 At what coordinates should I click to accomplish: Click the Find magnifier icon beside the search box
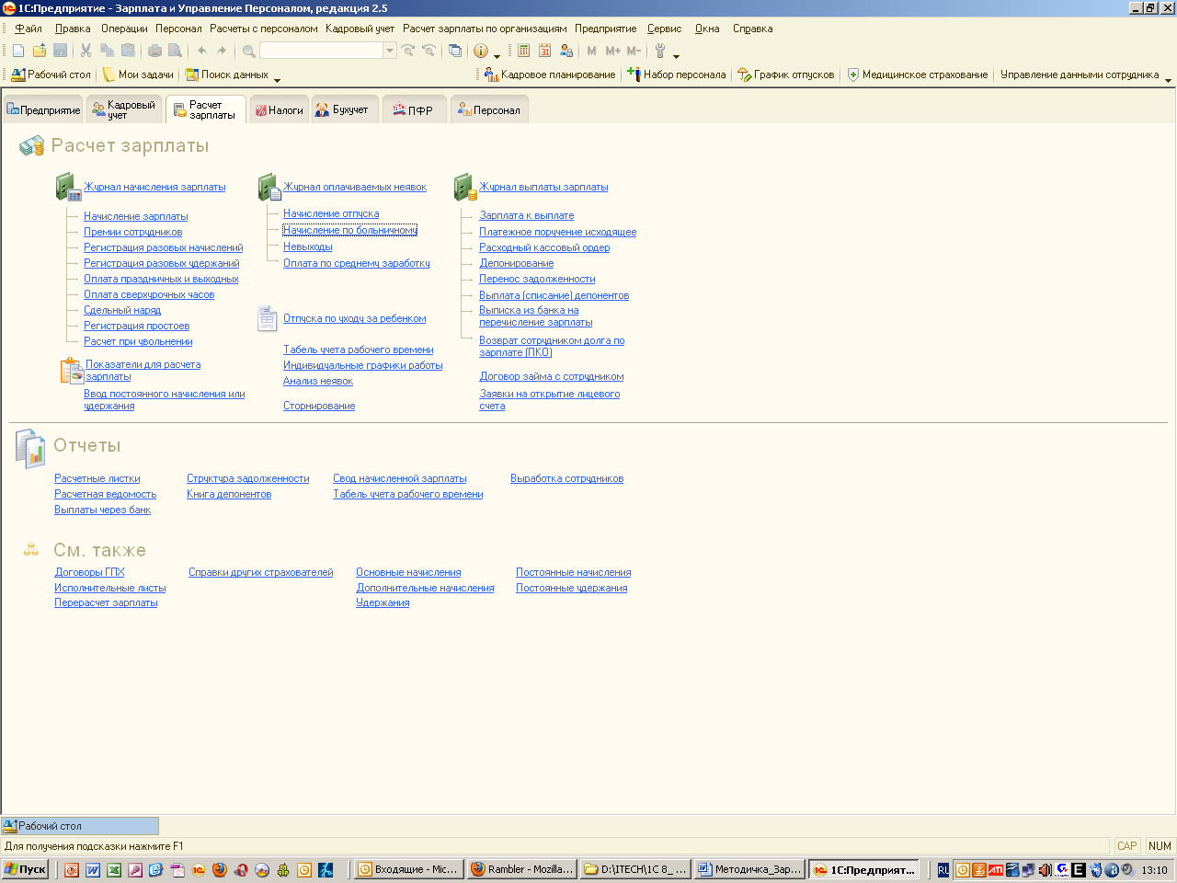(x=248, y=51)
